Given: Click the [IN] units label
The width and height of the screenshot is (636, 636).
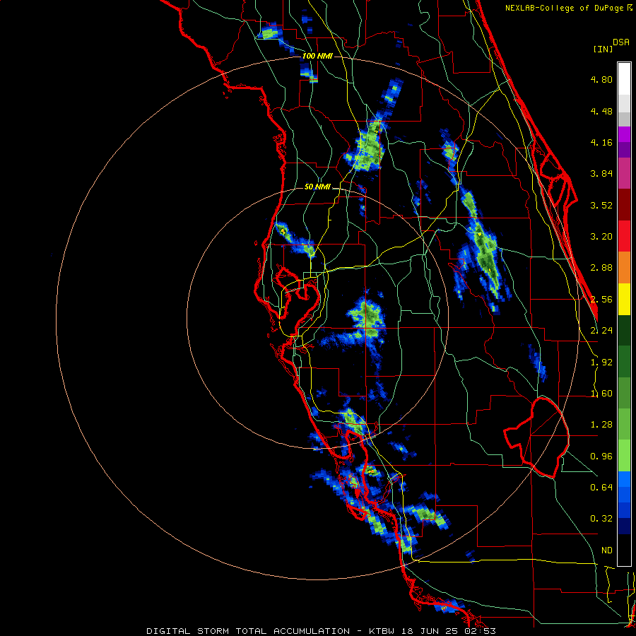Looking at the screenshot, I should [603, 49].
